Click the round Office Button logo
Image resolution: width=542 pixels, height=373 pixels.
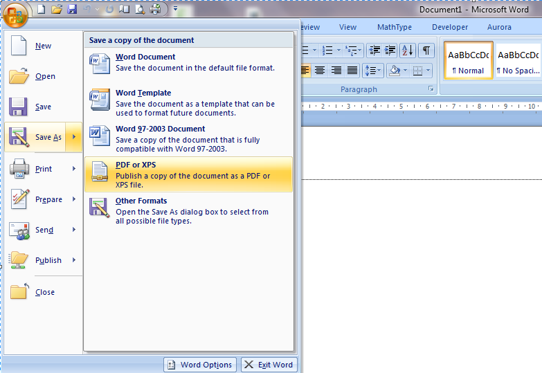coord(15,15)
